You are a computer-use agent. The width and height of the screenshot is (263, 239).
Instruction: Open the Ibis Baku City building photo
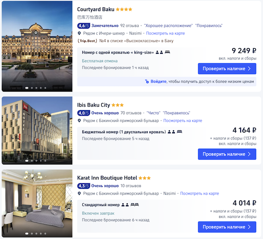[37, 130]
